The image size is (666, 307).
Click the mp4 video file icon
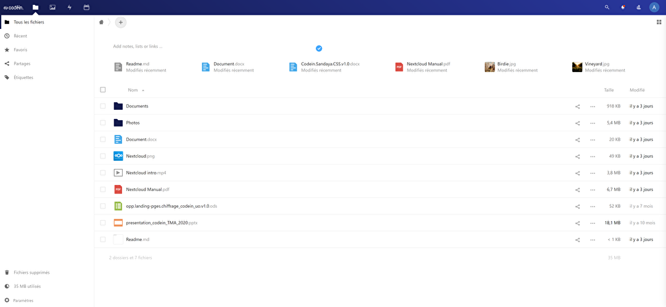118,173
